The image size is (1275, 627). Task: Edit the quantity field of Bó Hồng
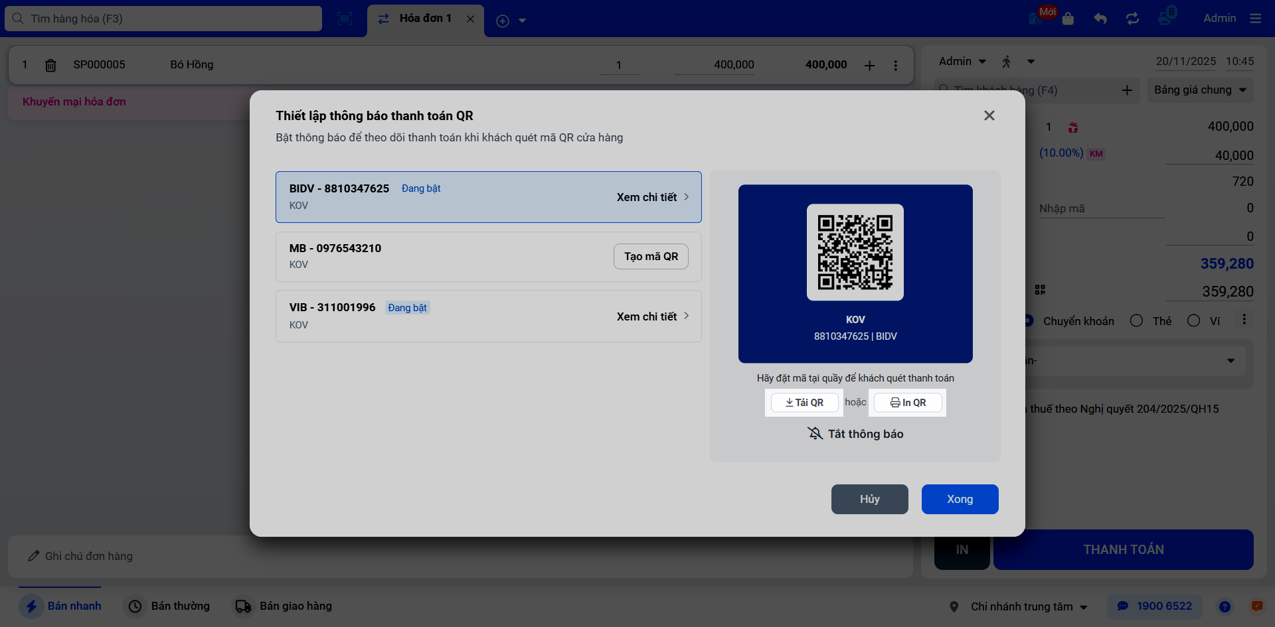619,65
